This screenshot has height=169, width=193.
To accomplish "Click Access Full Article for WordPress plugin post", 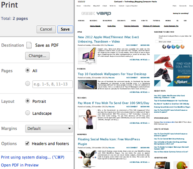I will 139,162.
